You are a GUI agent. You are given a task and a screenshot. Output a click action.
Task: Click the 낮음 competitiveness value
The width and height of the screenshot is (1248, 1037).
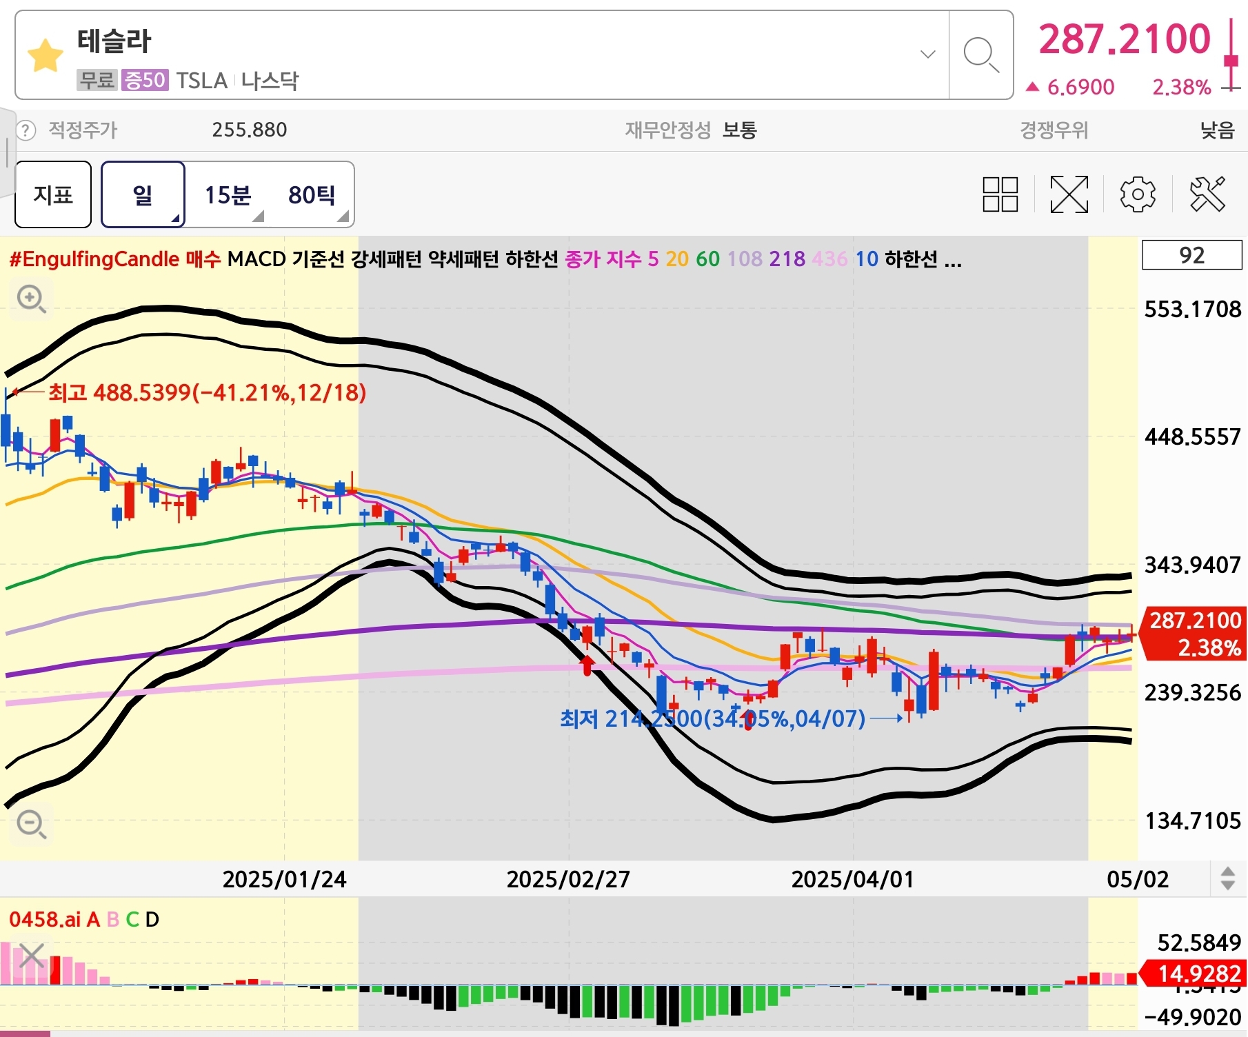click(x=1218, y=130)
